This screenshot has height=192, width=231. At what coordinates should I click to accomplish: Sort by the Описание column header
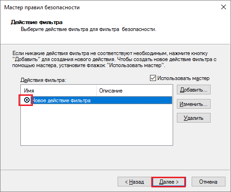click(134, 91)
